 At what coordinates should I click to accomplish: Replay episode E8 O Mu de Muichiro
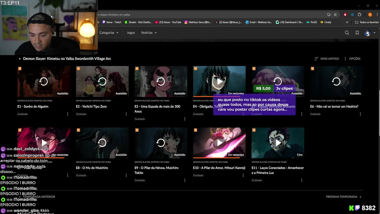(x=102, y=143)
